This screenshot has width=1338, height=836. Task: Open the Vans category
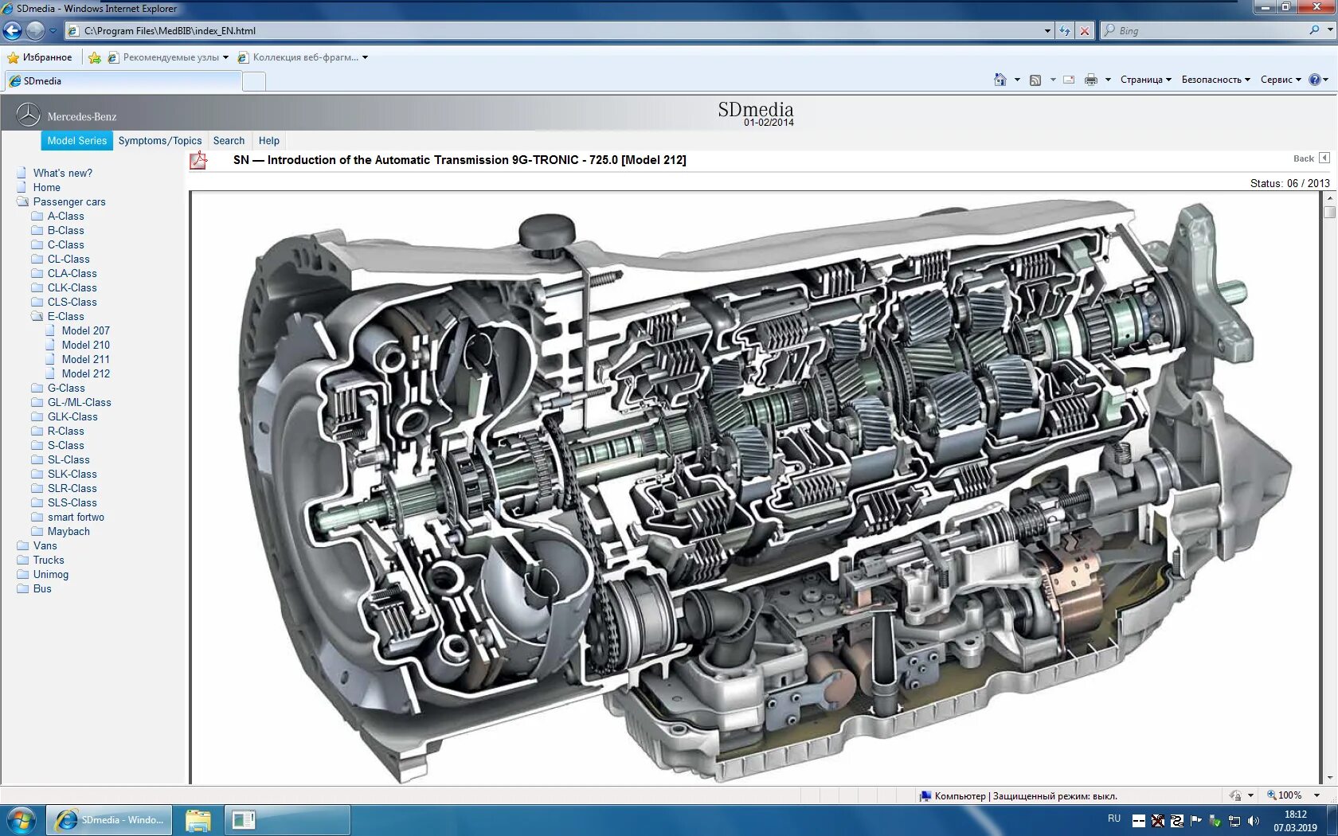point(45,546)
